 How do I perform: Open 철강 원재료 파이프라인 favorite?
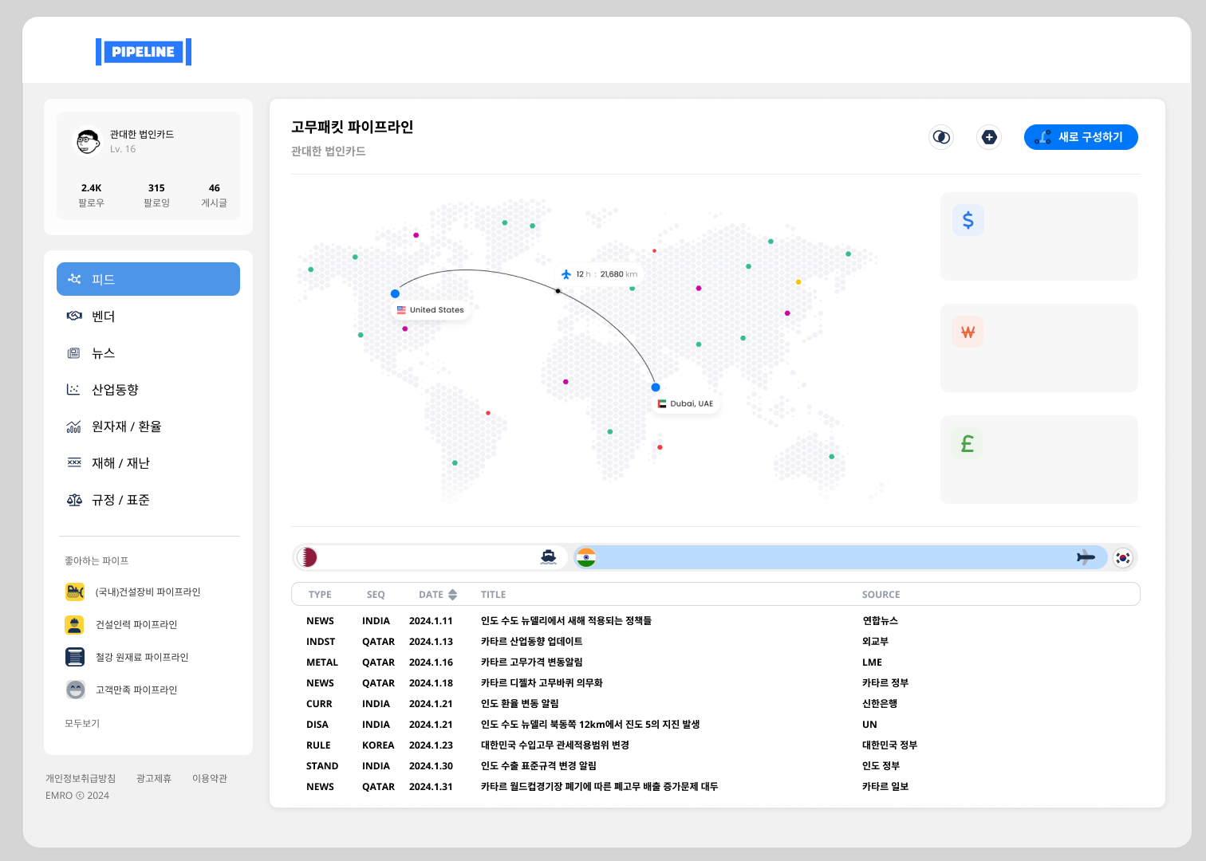(x=141, y=657)
